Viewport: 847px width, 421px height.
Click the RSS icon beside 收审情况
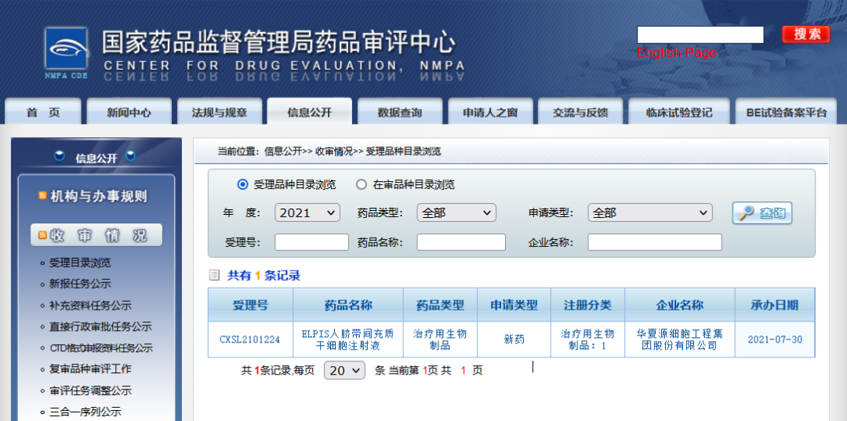42,235
